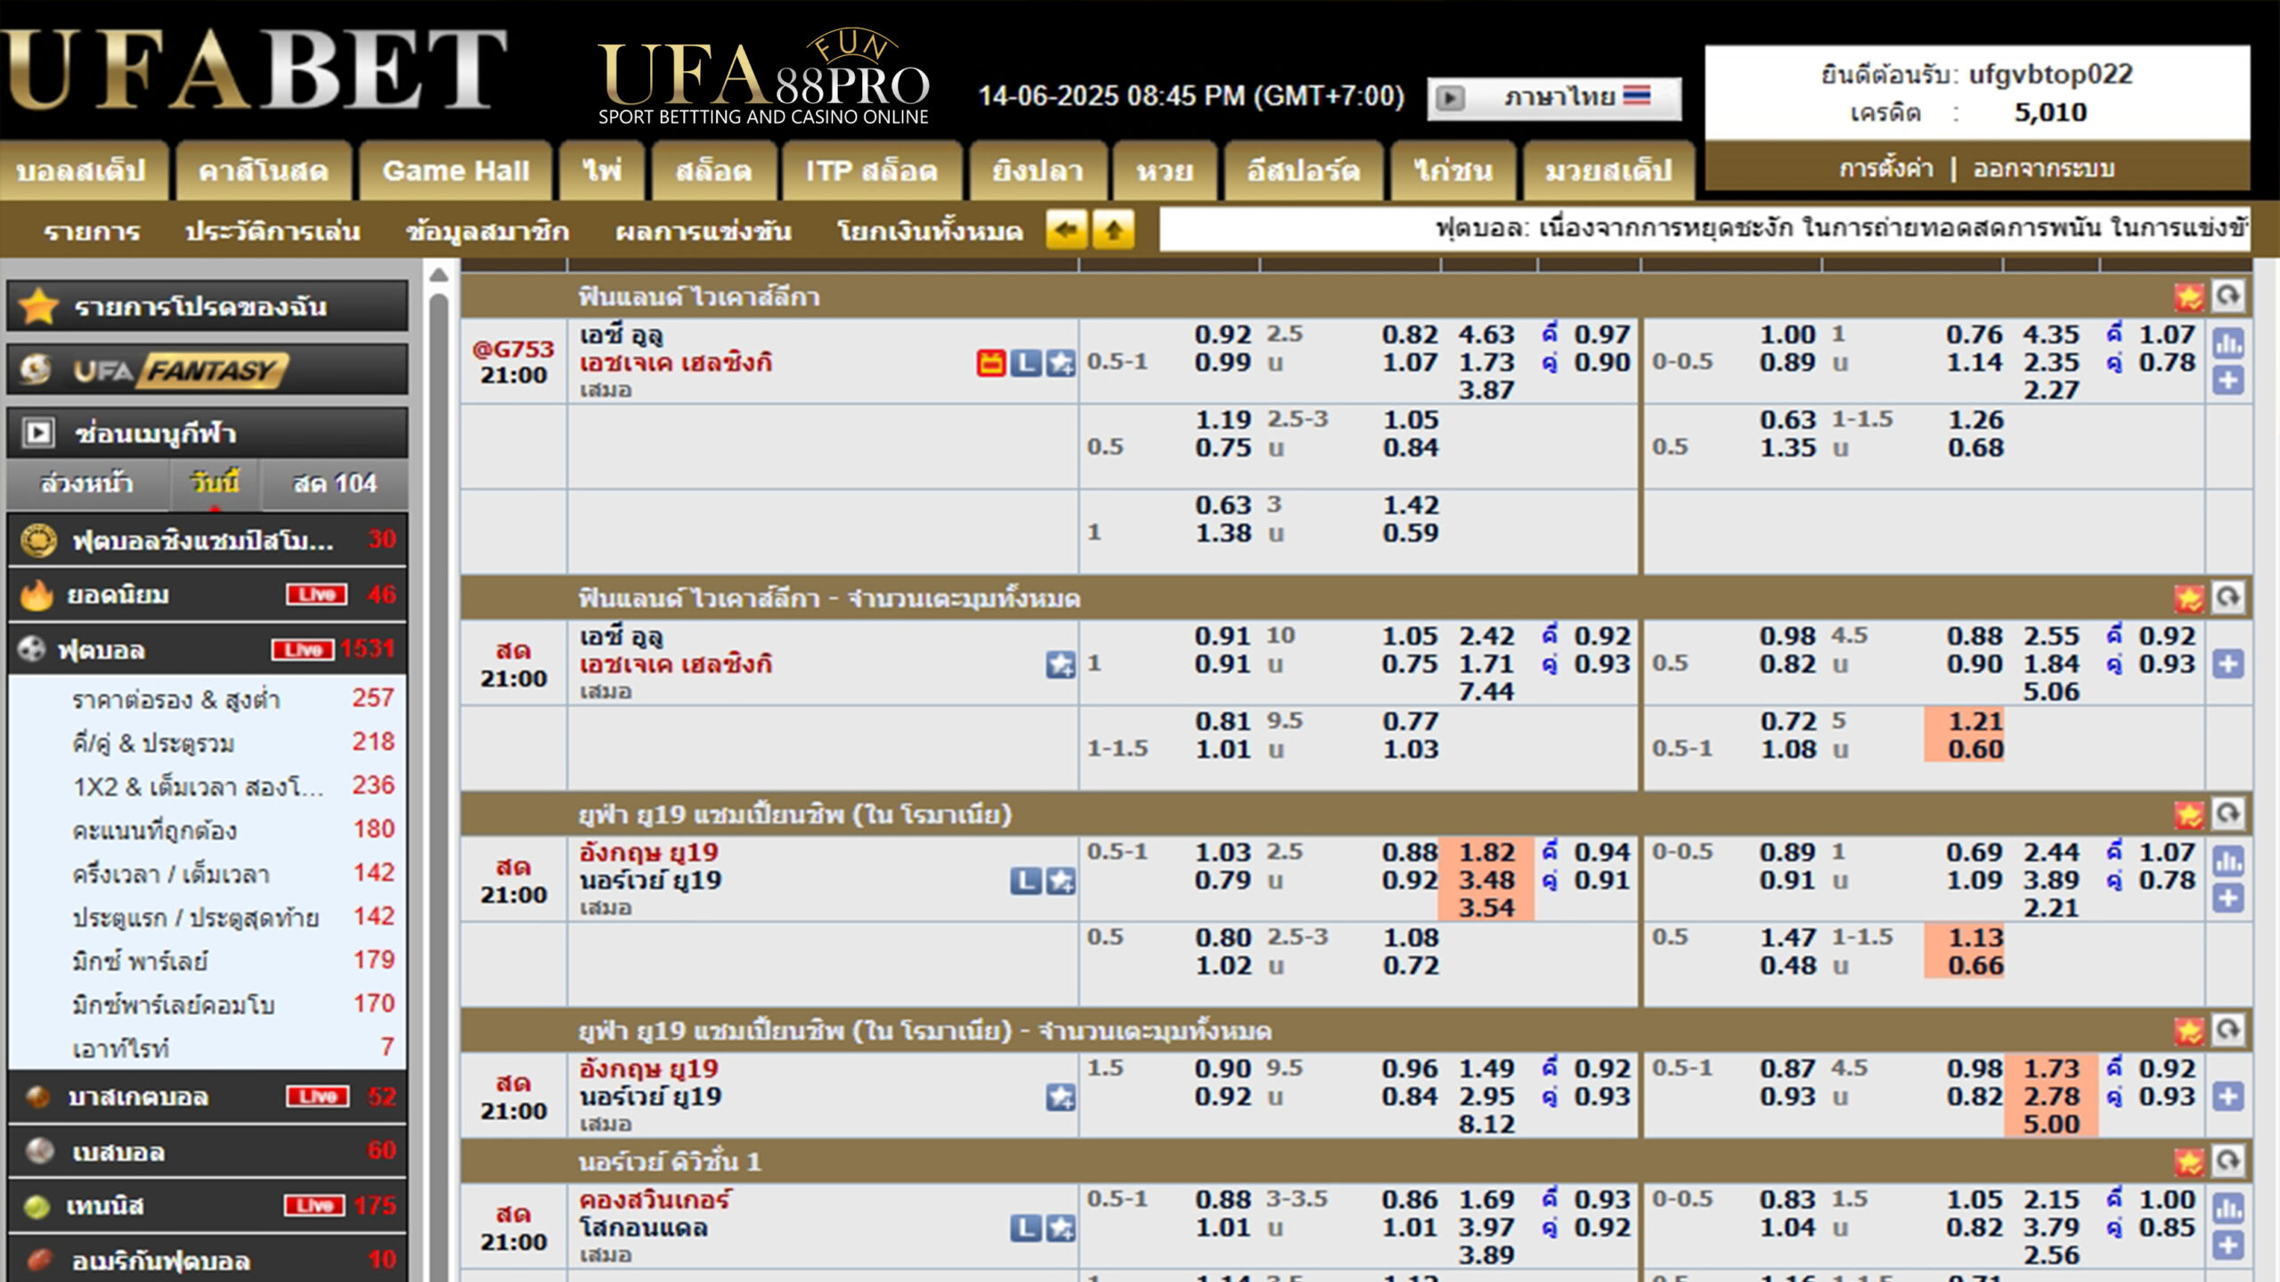
Task: Expand more bets plus for เอชี อูลู main match
Action: pos(2228,381)
